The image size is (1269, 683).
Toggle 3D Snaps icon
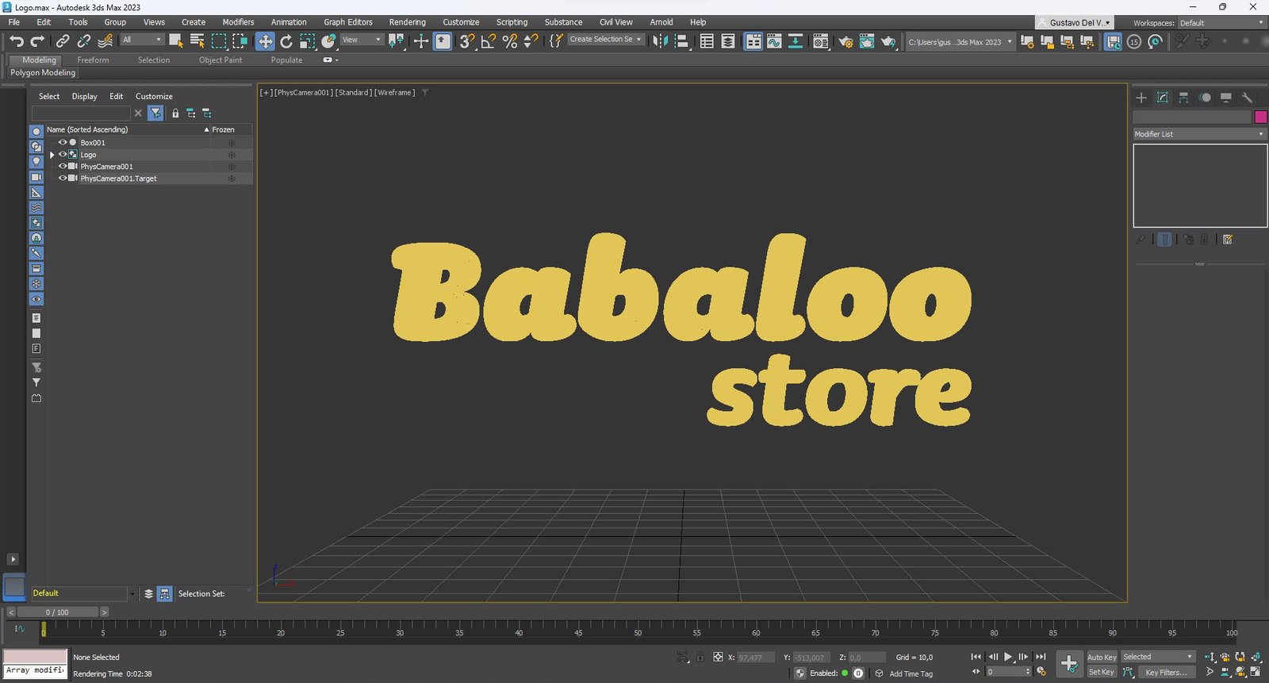tap(467, 40)
